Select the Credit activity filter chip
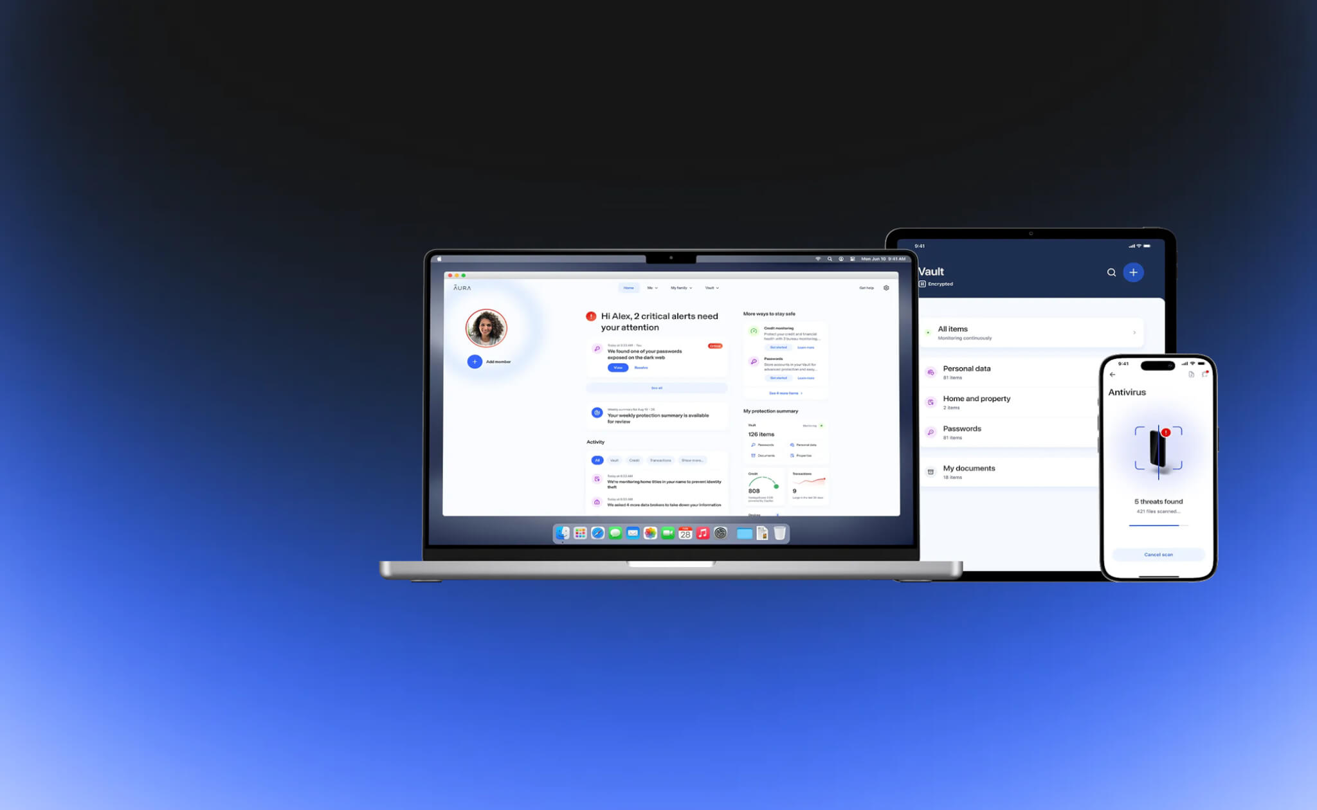Image resolution: width=1317 pixels, height=810 pixels. tap(634, 460)
